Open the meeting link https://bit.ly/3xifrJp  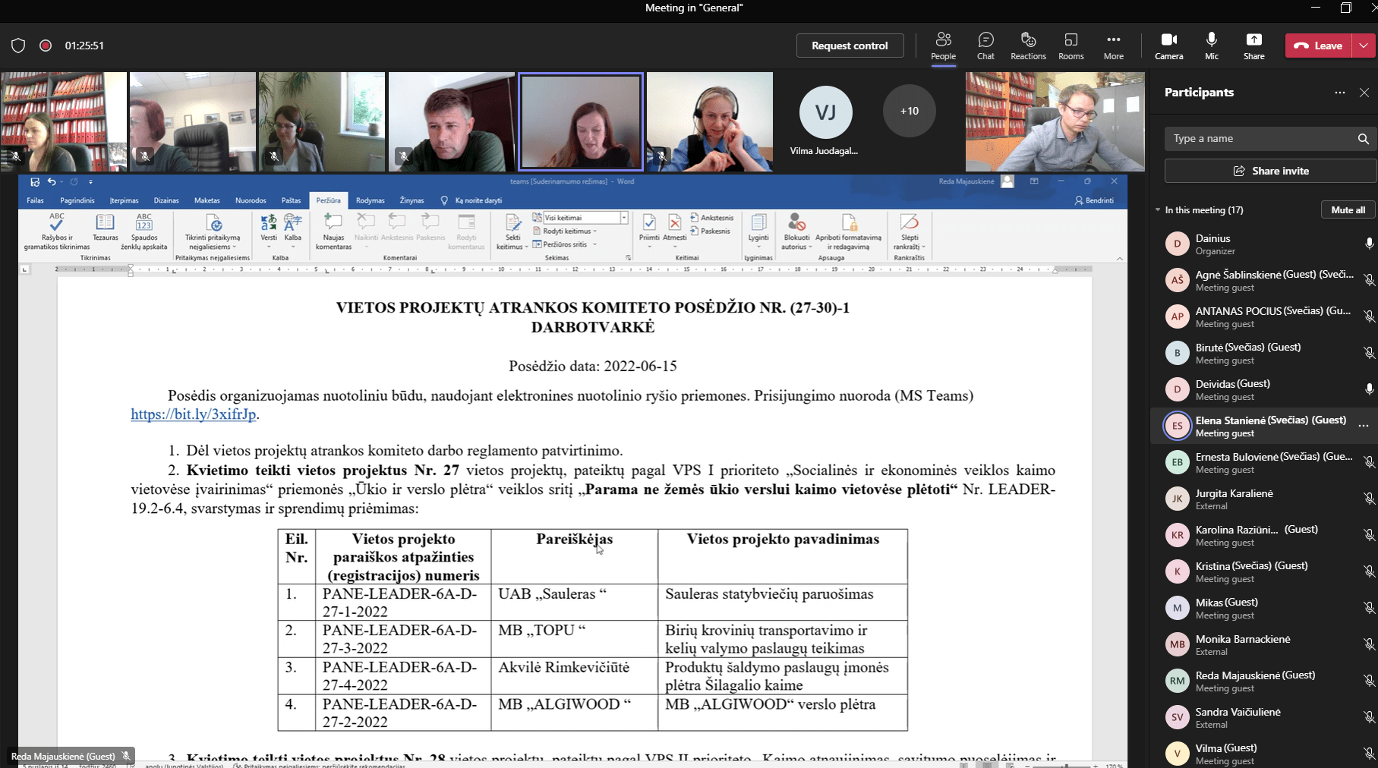[x=193, y=415]
